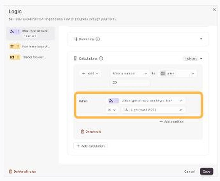Select the 'Thanks for your...' question

pos(28,57)
